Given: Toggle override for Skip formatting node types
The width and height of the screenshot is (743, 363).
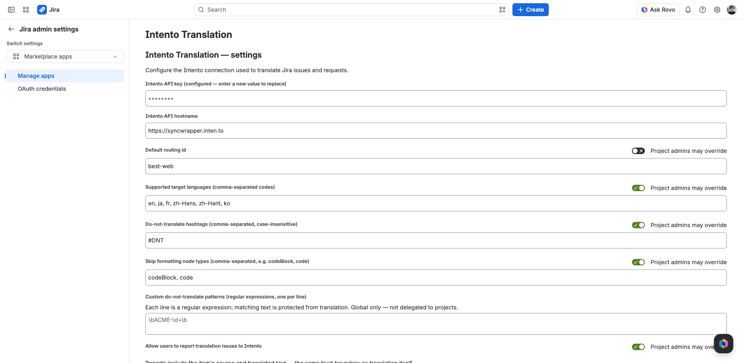Looking at the screenshot, I should pos(638,262).
